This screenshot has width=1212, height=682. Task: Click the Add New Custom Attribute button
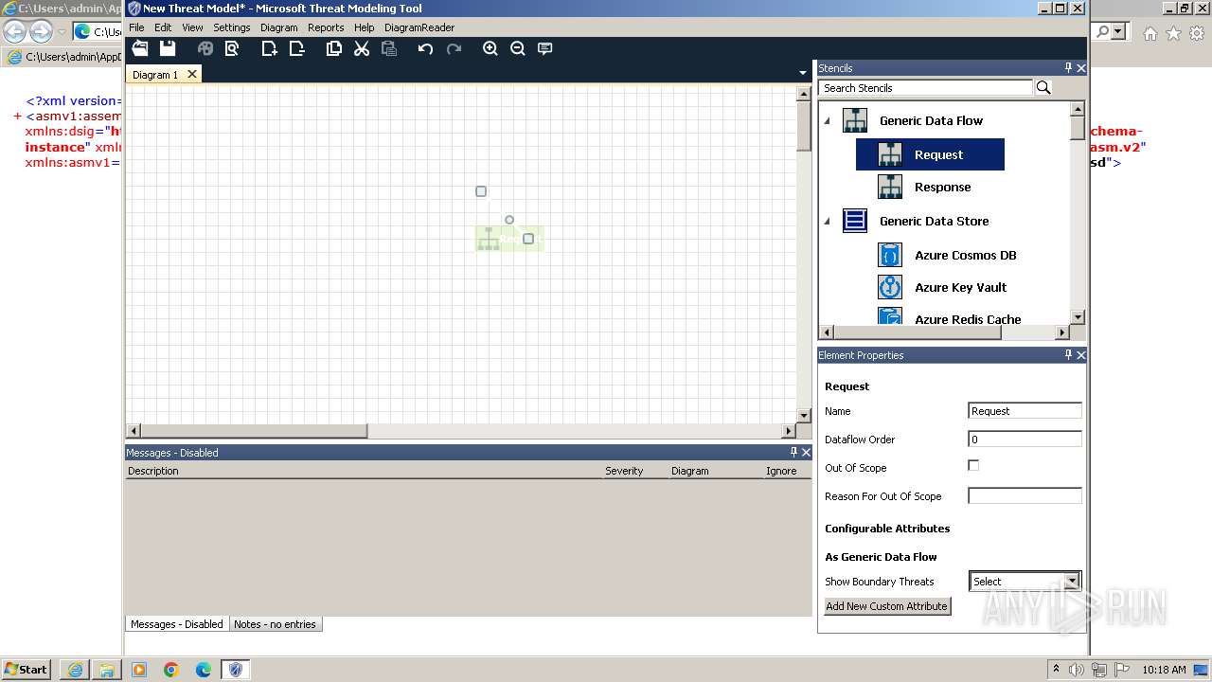coord(887,606)
